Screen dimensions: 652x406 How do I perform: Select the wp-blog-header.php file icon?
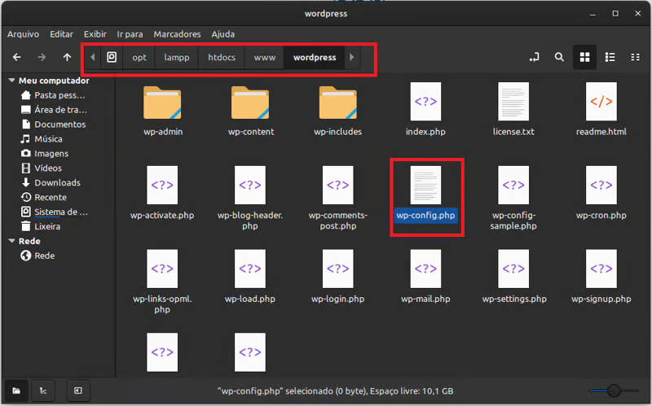coord(250,186)
